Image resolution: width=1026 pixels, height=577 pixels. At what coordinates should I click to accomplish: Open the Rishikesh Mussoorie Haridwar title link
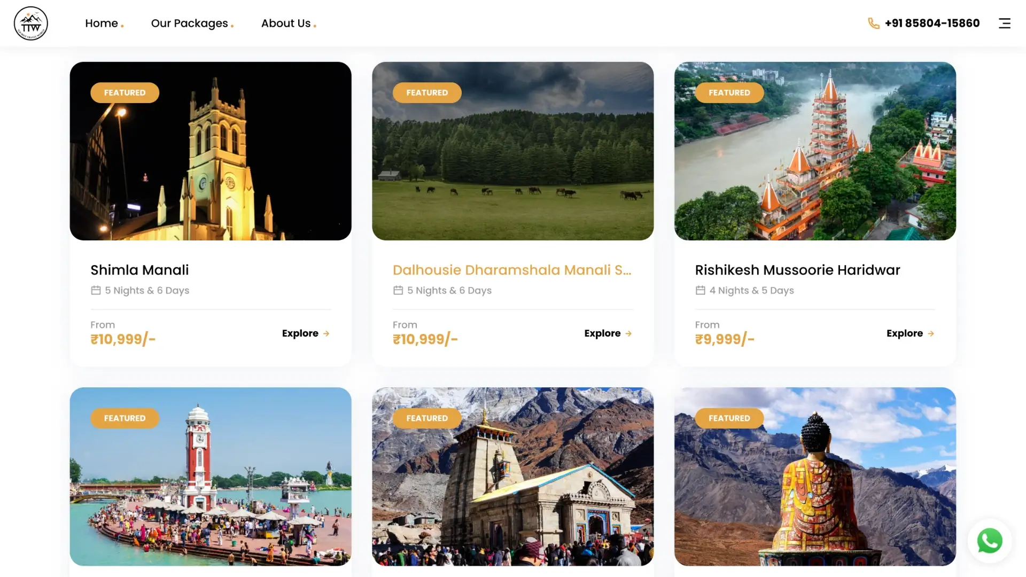tap(797, 270)
